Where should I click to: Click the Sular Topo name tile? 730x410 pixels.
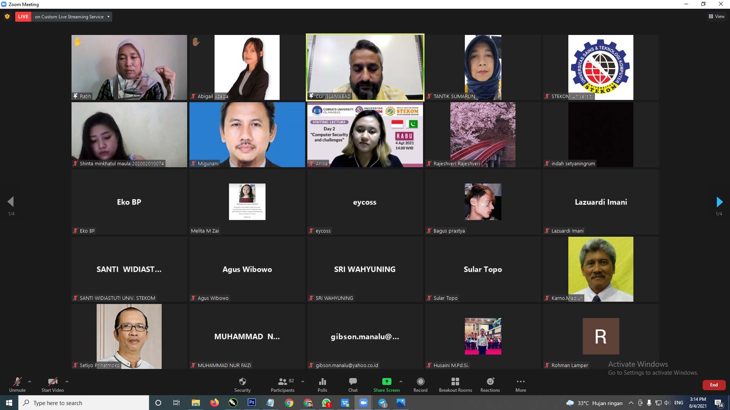coord(483,269)
